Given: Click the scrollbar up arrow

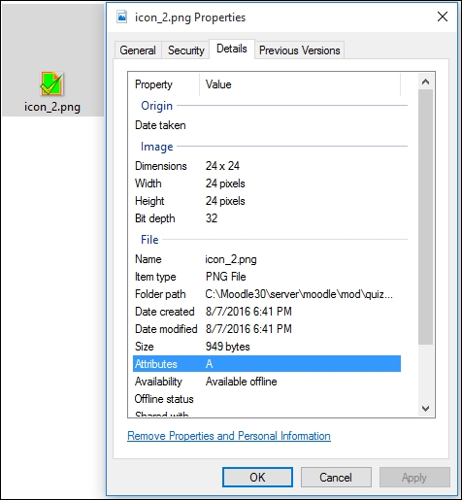Looking at the screenshot, I should (x=425, y=82).
